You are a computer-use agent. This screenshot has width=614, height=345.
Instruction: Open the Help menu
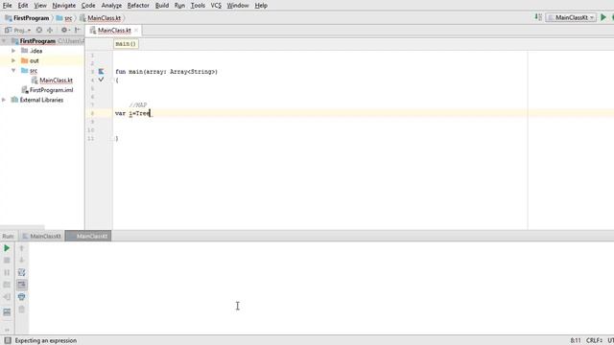261,6
